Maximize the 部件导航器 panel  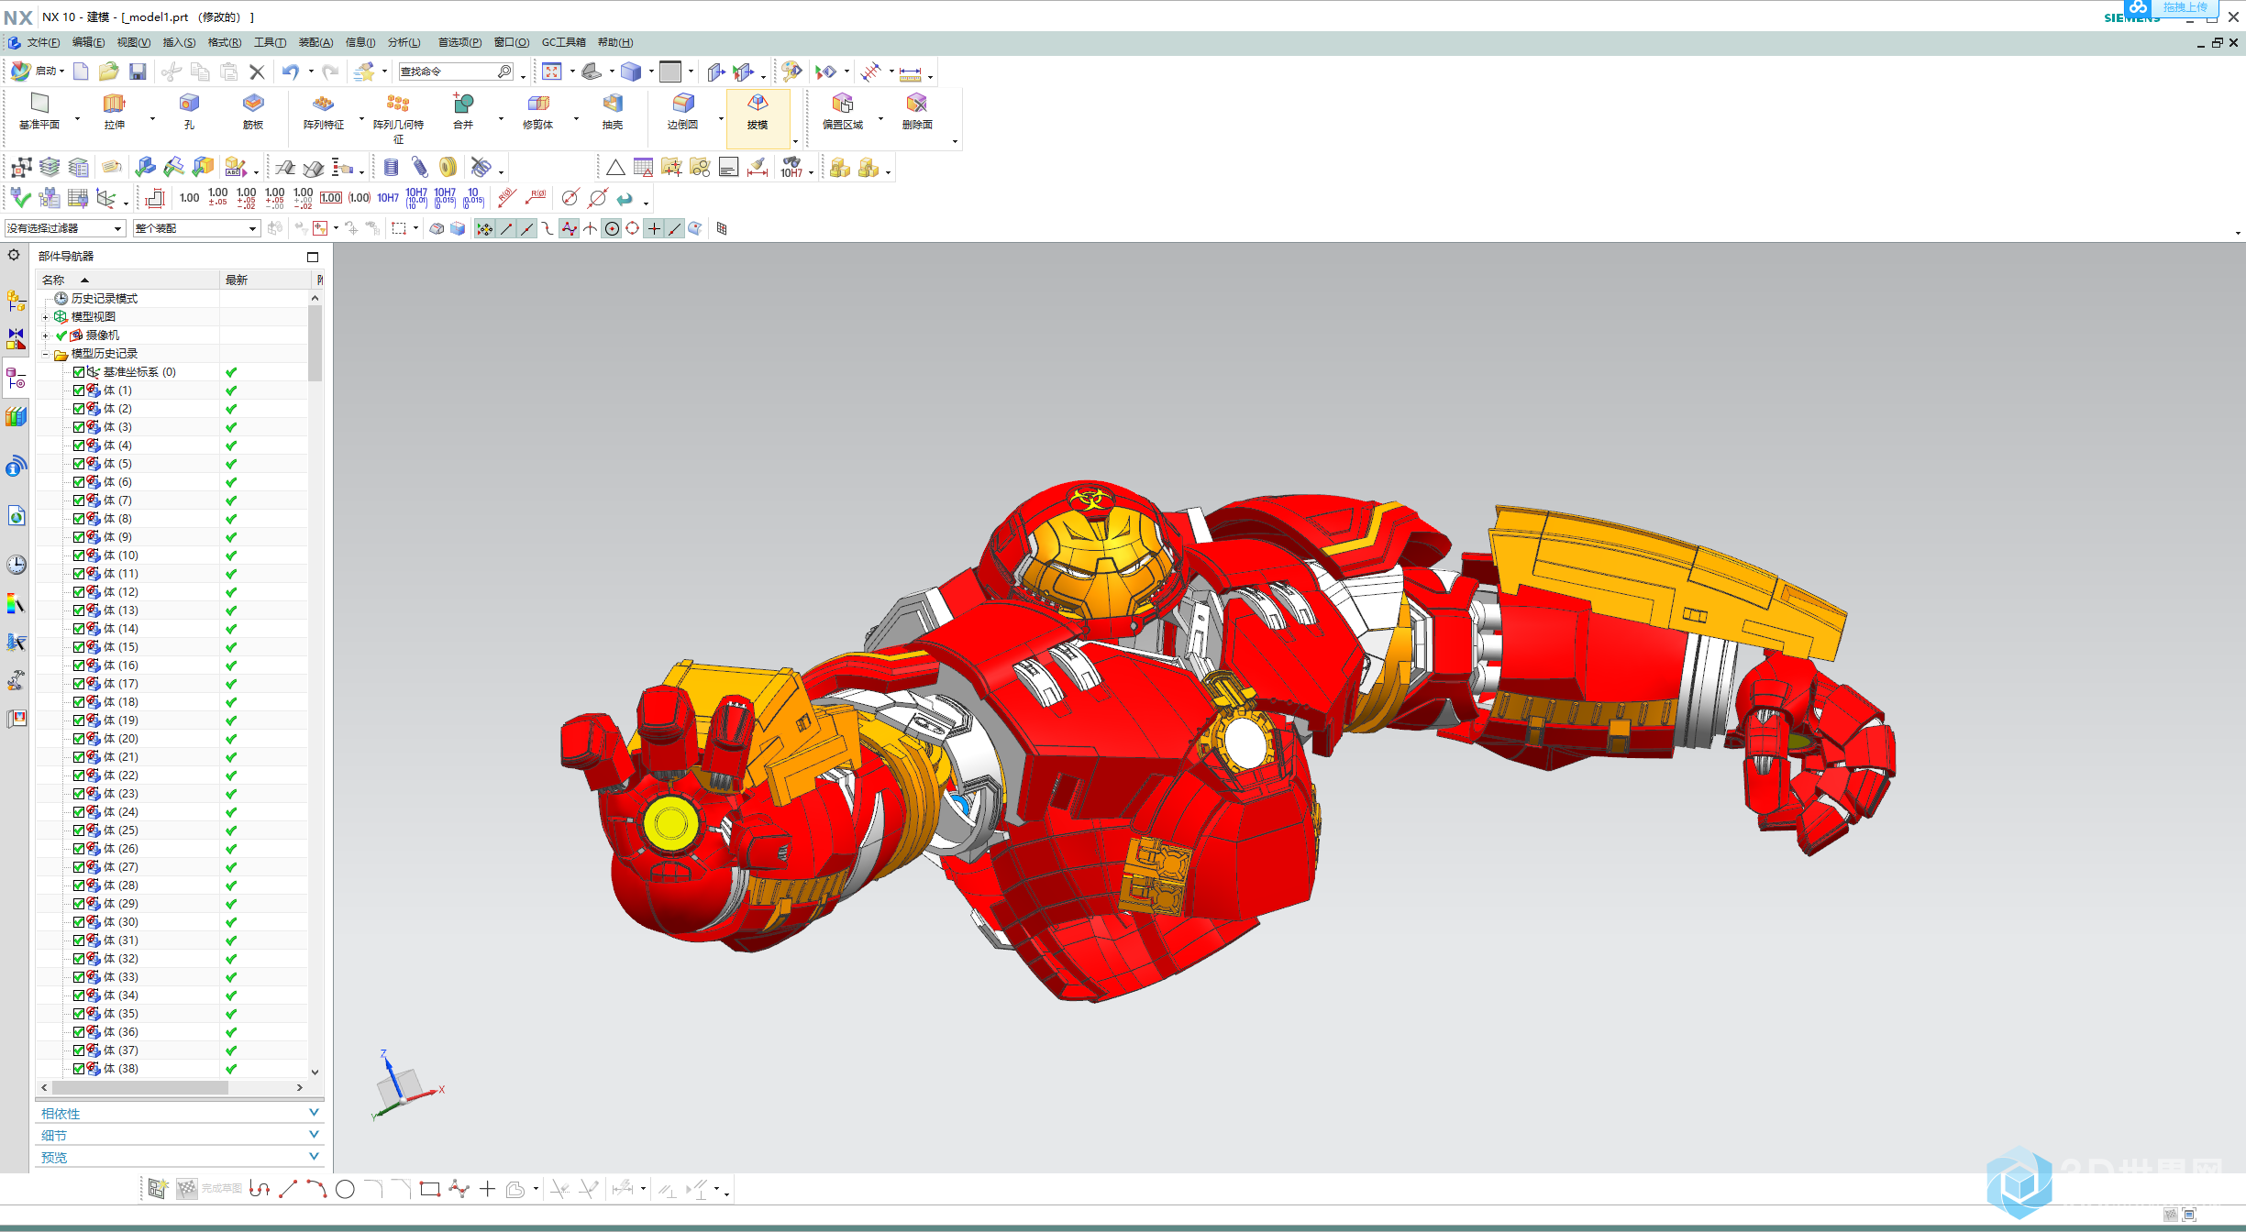coord(313,257)
